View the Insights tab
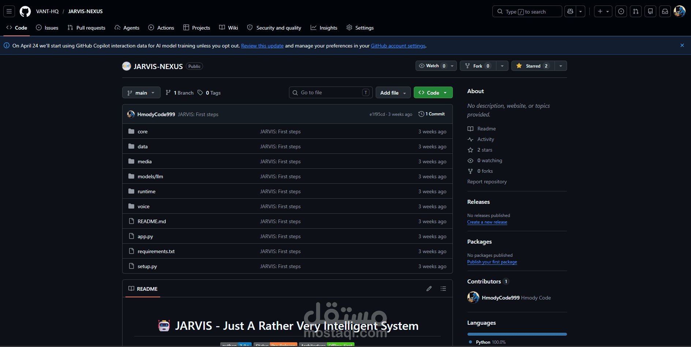 pos(324,28)
